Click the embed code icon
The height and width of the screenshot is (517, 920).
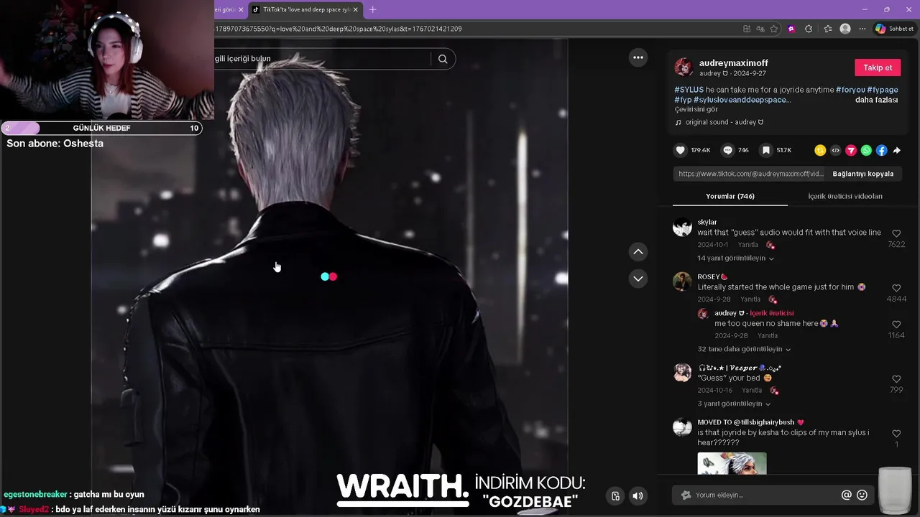[835, 150]
